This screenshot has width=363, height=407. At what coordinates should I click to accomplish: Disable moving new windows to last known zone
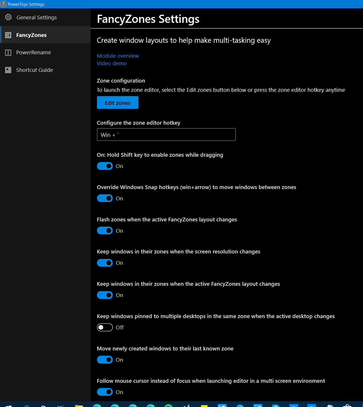[105, 360]
